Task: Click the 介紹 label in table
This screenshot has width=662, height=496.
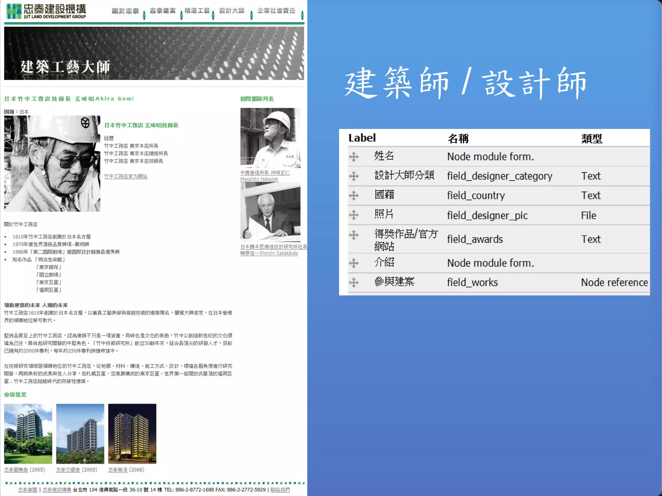Action: click(384, 262)
